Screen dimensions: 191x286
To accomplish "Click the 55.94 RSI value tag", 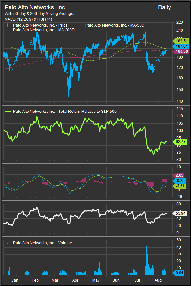I will [180, 213].
